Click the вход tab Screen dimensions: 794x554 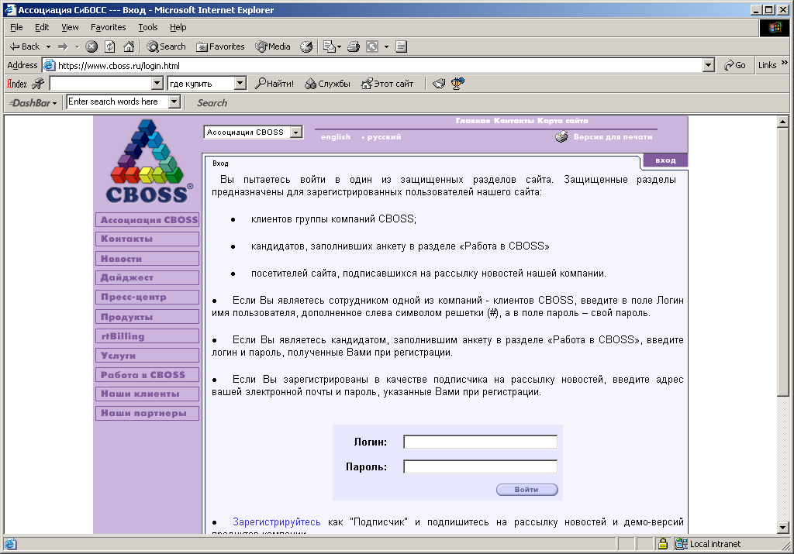coord(665,160)
